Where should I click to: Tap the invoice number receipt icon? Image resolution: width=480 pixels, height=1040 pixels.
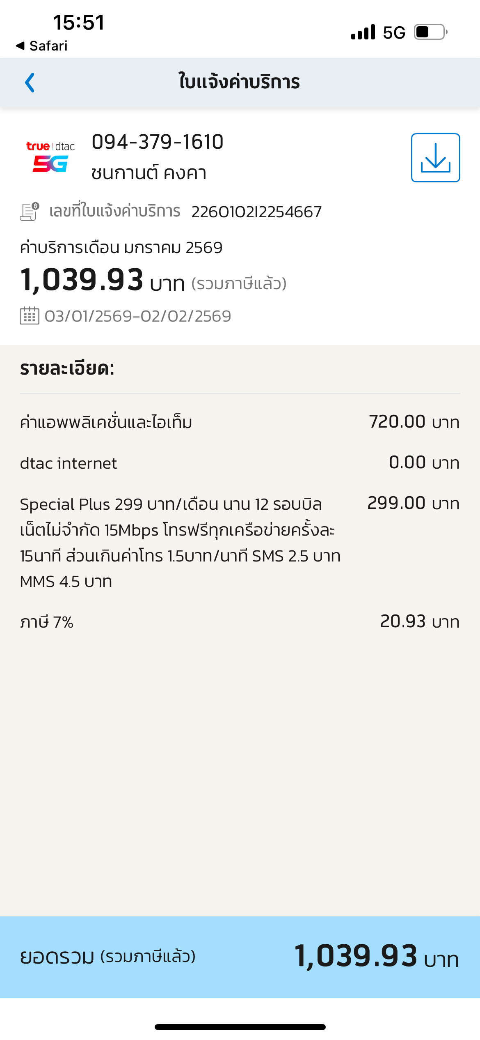pyautogui.click(x=30, y=212)
